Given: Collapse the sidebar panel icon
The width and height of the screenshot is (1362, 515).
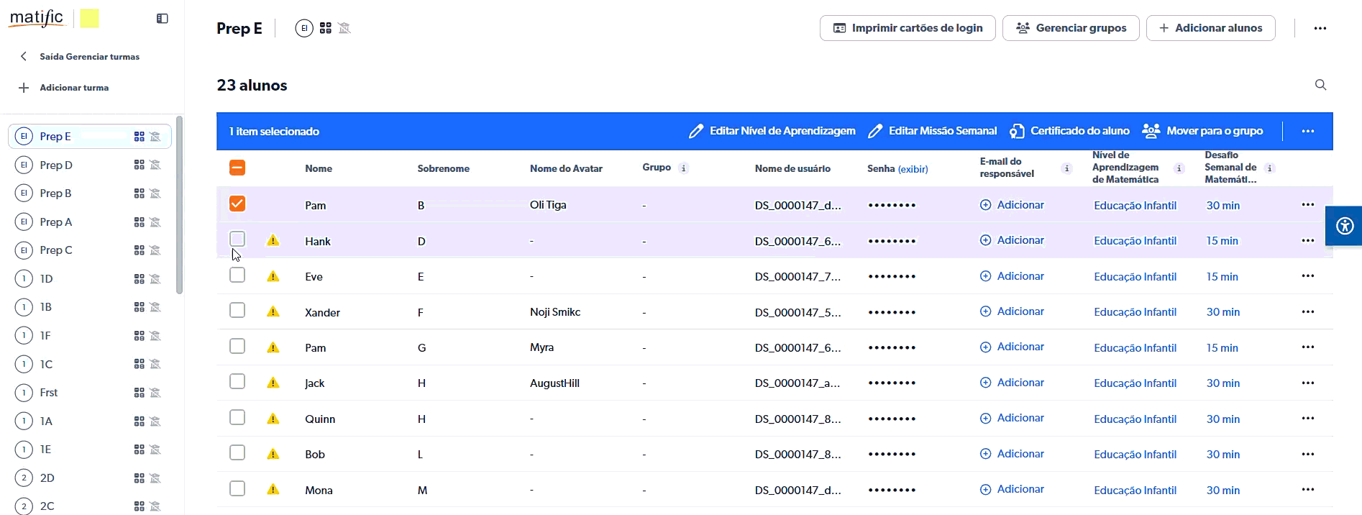Looking at the screenshot, I should pos(163,19).
